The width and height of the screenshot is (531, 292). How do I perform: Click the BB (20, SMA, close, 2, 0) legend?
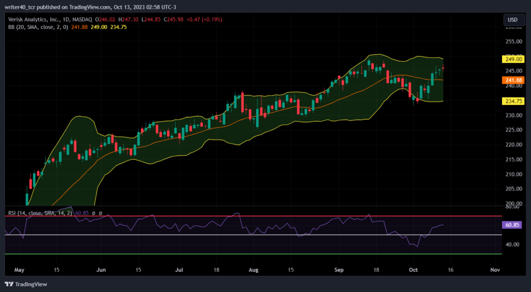(x=38, y=27)
